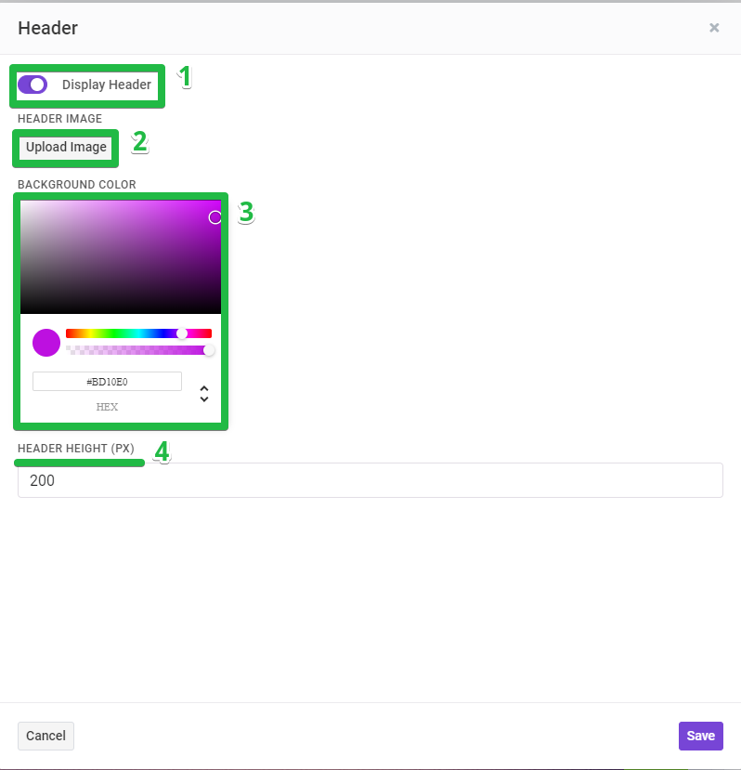This screenshot has height=770, width=741.
Task: Click the down chevron to switch color format
Action: [x=204, y=398]
